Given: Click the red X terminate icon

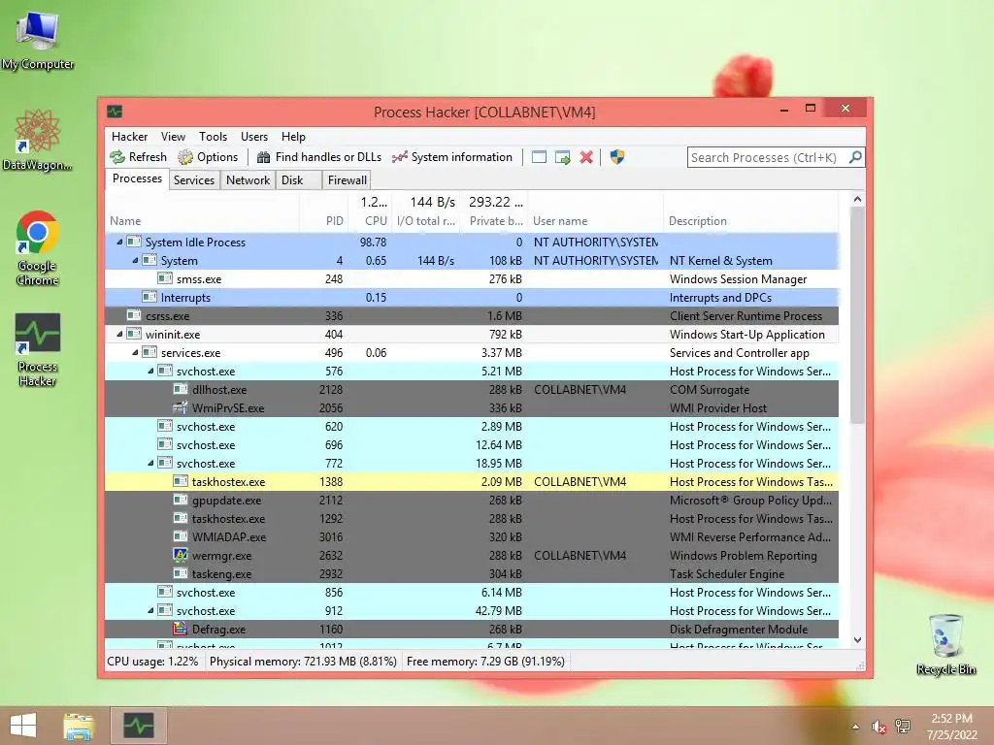Looking at the screenshot, I should point(586,157).
